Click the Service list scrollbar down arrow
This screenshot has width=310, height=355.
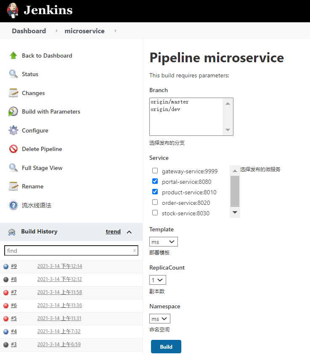coord(235,213)
